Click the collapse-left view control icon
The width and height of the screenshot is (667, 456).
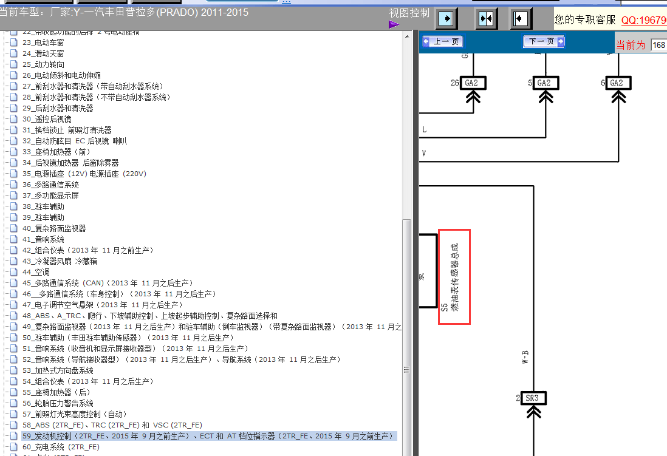coord(520,19)
